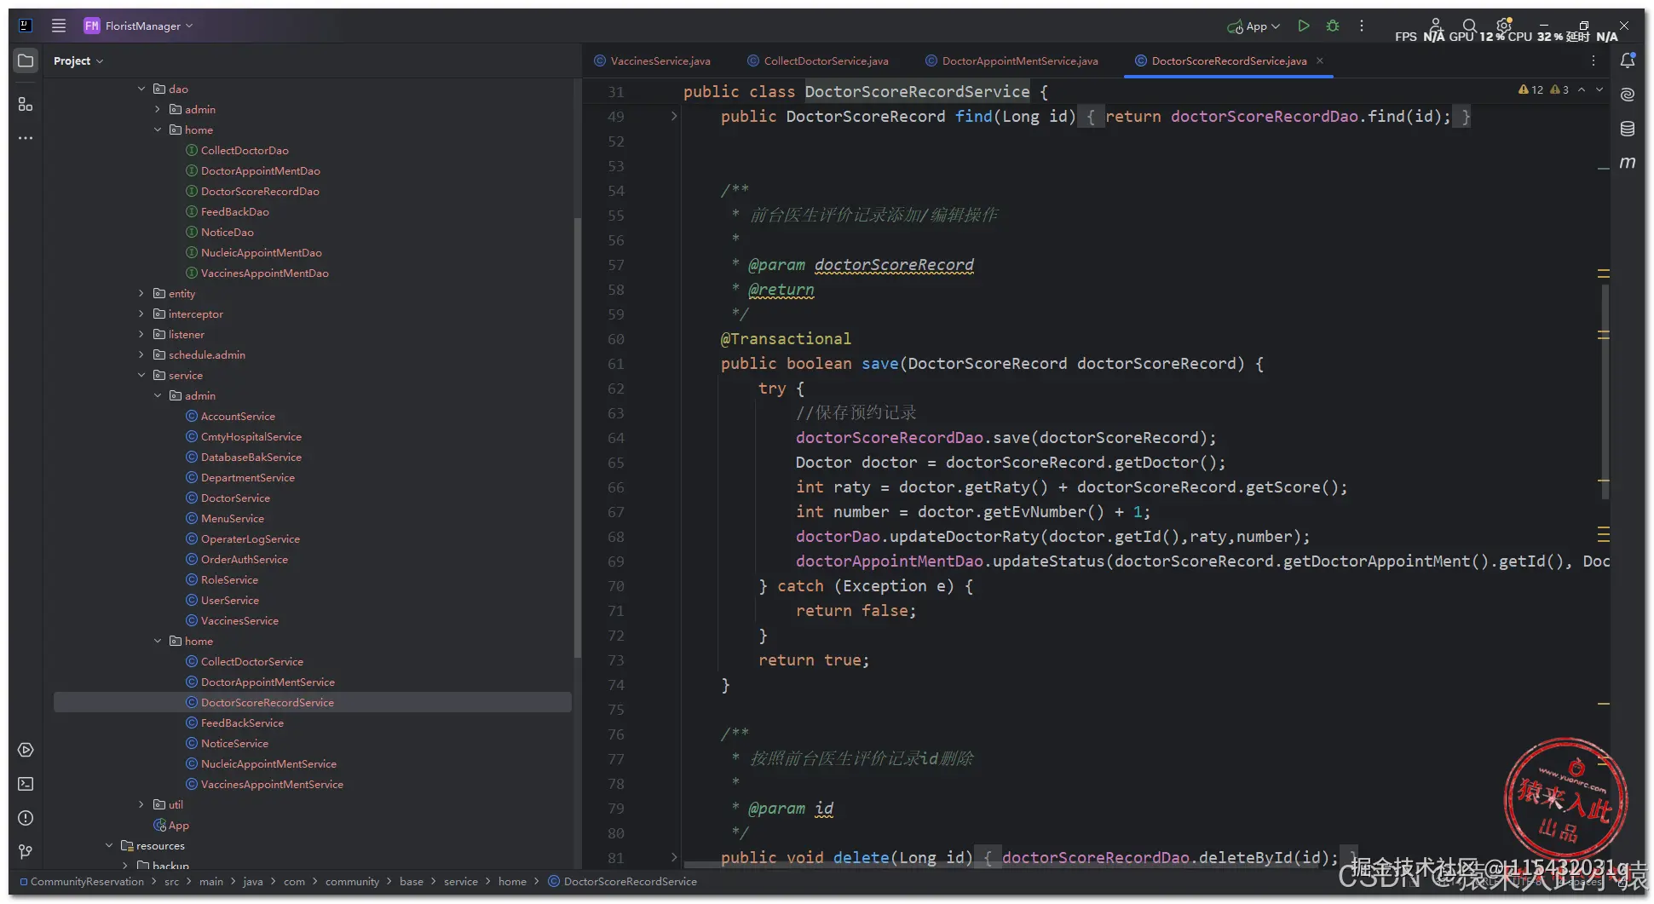Open FeedBackService in project tree
1654x904 pixels.
(x=242, y=723)
